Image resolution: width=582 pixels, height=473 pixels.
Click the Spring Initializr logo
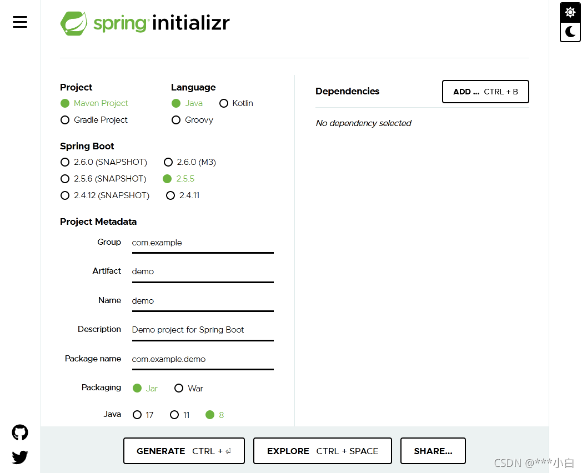[145, 23]
